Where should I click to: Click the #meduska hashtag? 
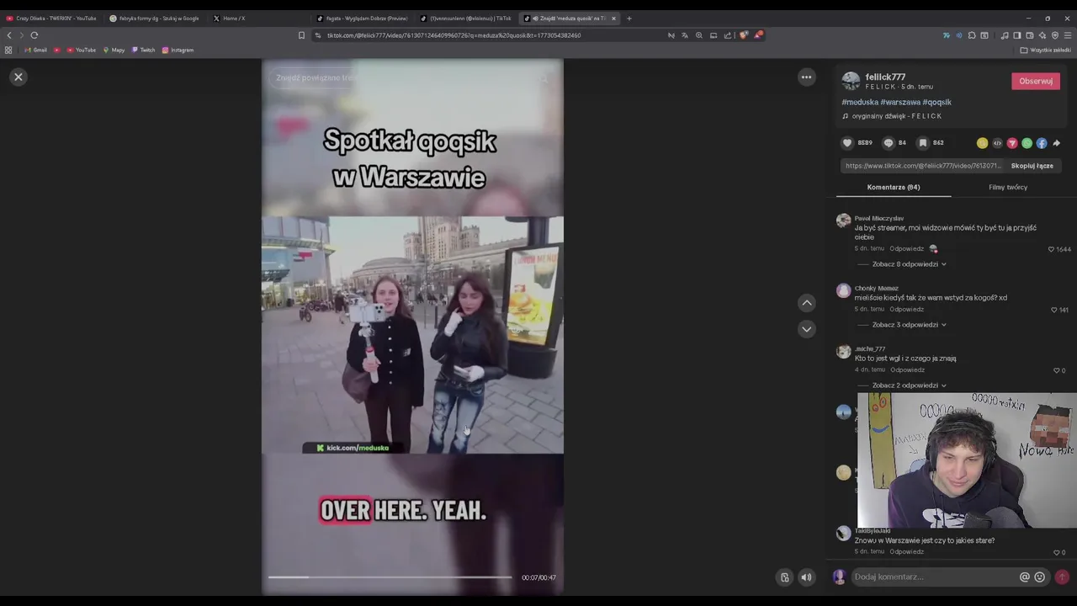point(860,102)
